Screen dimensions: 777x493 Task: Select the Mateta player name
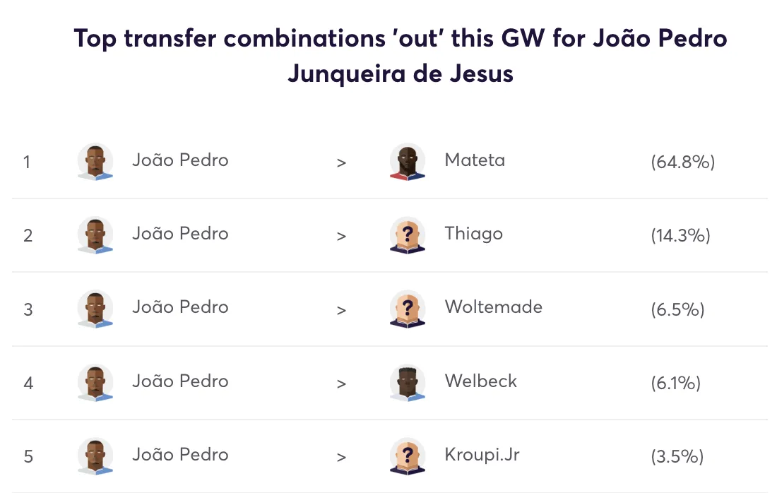point(475,160)
